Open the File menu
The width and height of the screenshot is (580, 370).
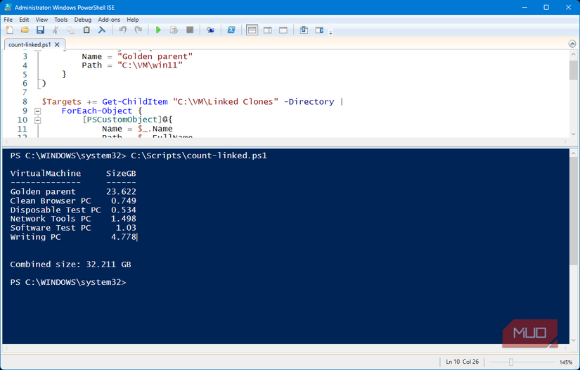[x=8, y=20]
